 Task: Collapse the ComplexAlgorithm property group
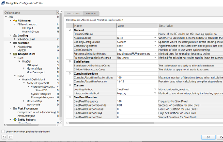[70, 73]
